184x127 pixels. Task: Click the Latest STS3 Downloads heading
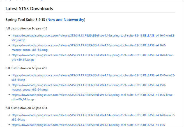click(29, 9)
